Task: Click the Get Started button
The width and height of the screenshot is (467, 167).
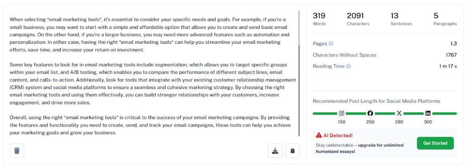Action: 435,143
